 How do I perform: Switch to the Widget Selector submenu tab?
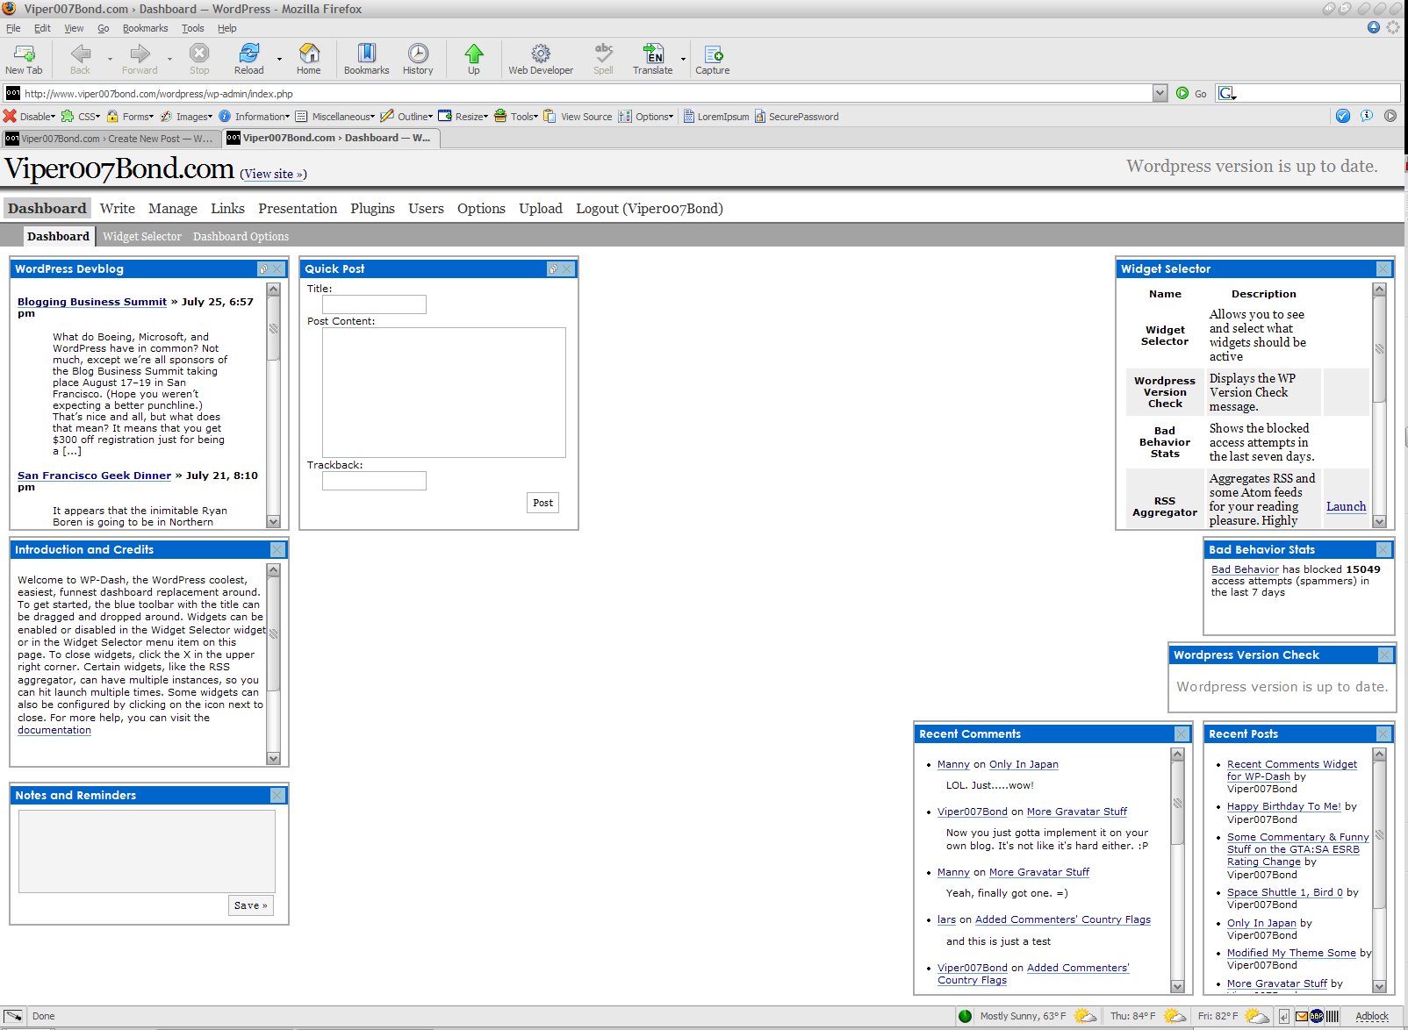[142, 237]
